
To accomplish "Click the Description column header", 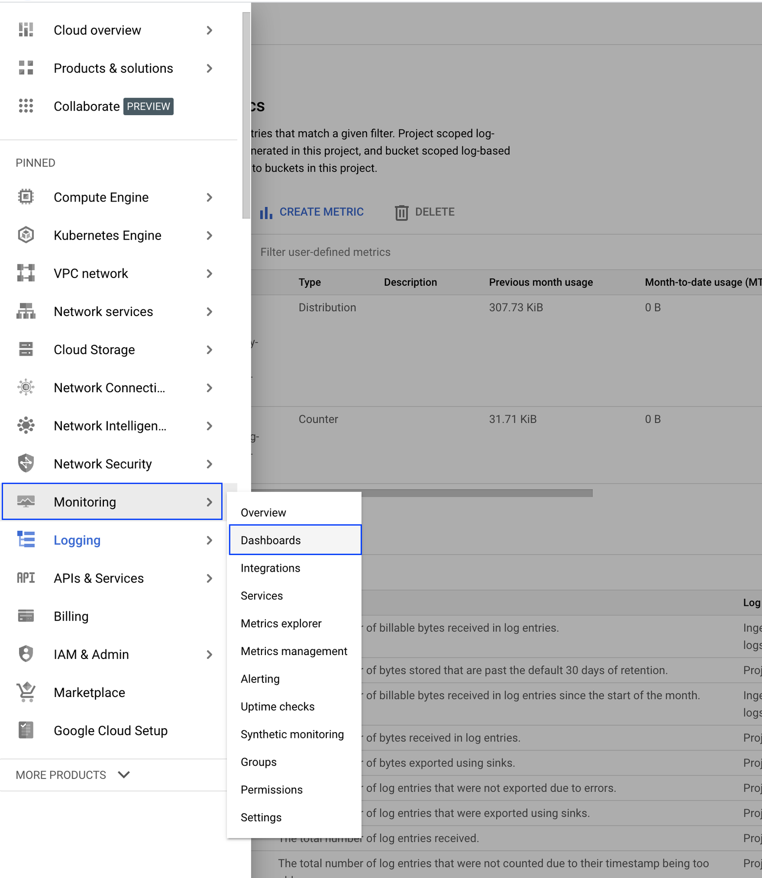I will pos(410,282).
